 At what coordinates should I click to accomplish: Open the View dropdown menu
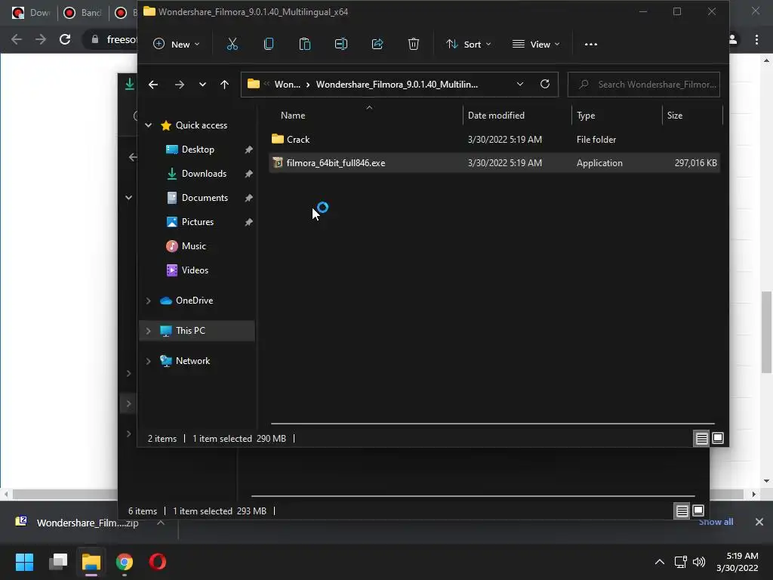[537, 45]
